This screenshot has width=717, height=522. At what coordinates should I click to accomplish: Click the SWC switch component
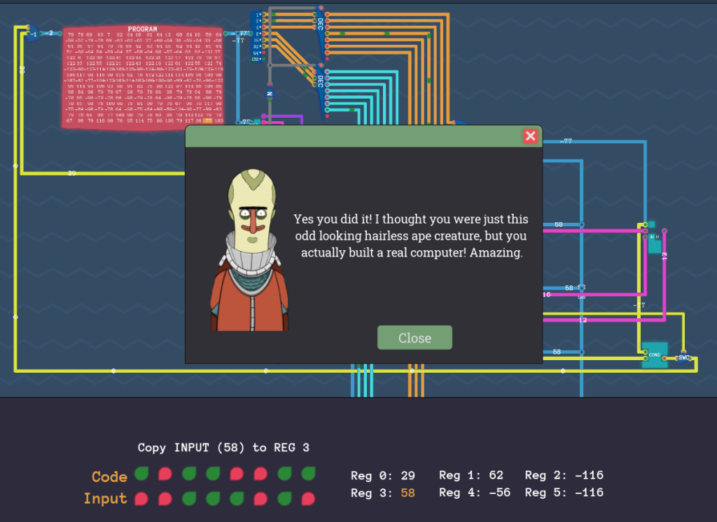click(683, 358)
